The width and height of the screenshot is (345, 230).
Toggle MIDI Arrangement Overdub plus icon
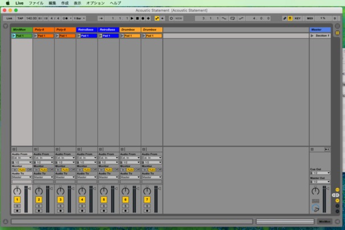148,18
